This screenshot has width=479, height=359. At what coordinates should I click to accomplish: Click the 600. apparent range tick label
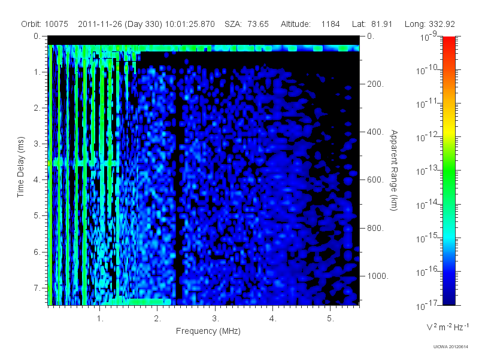375,180
